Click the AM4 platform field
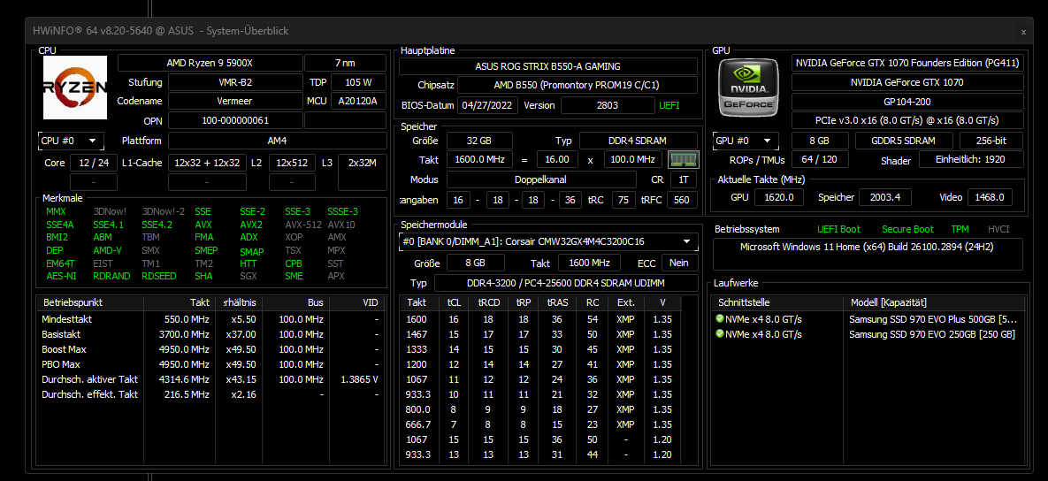This screenshot has width=1048, height=481. [x=278, y=141]
